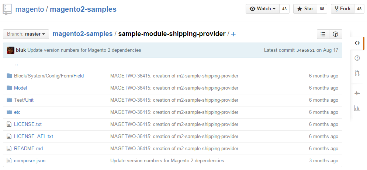Click the Issues icon in right sidebar
Screen dimensions: 367x170
(357, 58)
